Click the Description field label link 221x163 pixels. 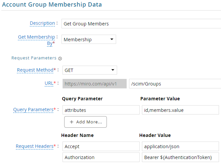42,23
